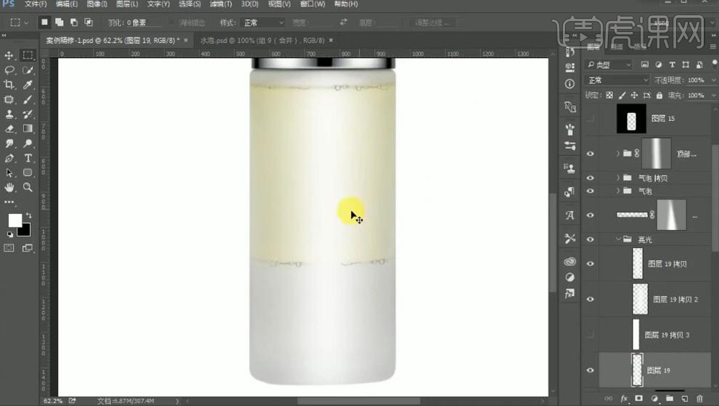Image resolution: width=719 pixels, height=406 pixels.
Task: Create a new group folder icon
Action: coord(670,399)
